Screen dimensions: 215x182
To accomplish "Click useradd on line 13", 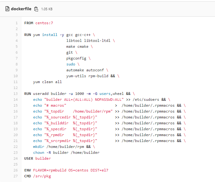I will coord(41,94).
